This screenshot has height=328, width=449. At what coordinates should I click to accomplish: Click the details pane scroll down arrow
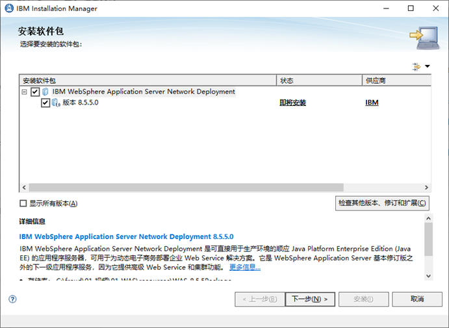pos(428,276)
